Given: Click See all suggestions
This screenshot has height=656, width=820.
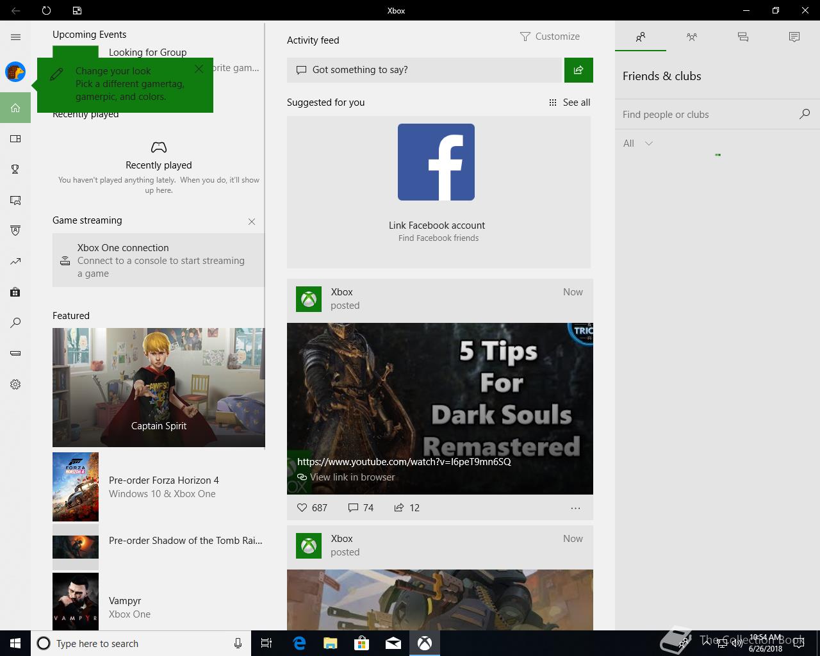Looking at the screenshot, I should (570, 102).
